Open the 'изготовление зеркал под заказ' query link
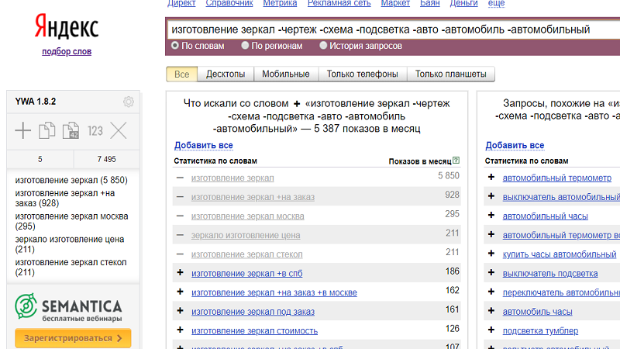Image resolution: width=620 pixels, height=349 pixels. click(253, 312)
